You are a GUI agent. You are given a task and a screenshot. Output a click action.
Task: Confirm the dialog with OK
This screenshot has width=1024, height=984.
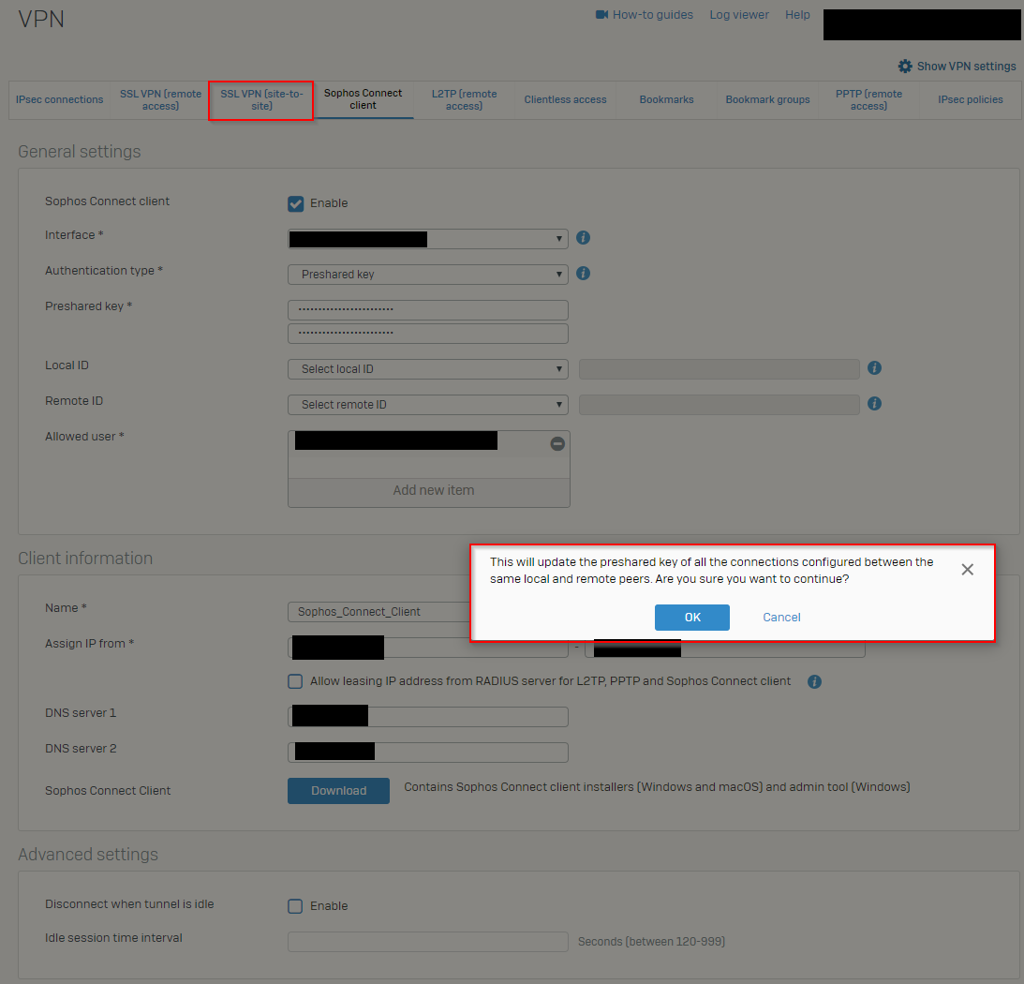pos(692,618)
